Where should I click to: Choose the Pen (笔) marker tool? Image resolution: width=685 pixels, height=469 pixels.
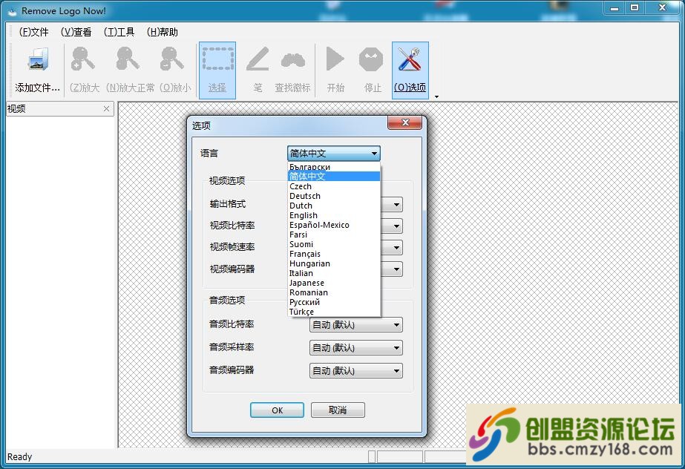point(258,59)
